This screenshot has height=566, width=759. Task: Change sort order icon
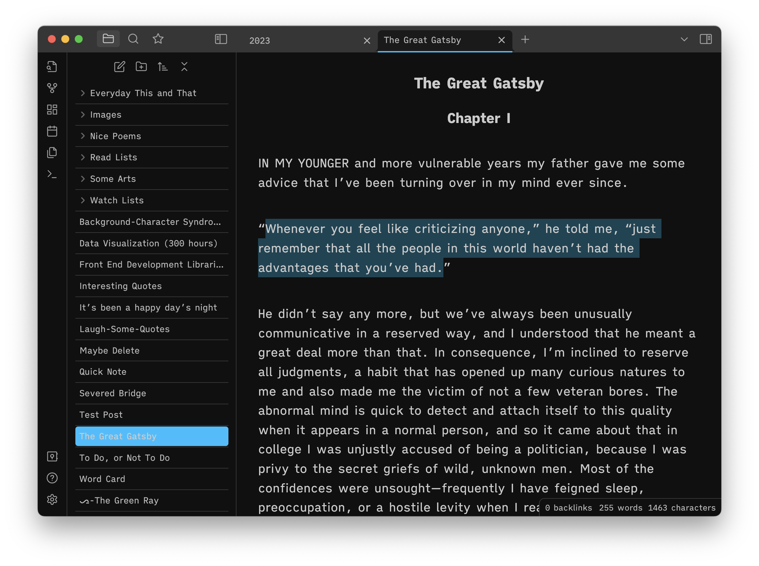click(162, 67)
